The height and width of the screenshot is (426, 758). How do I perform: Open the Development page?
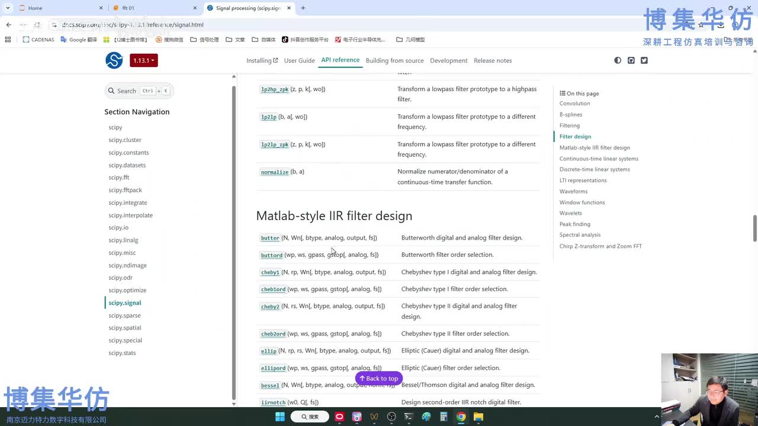449,60
